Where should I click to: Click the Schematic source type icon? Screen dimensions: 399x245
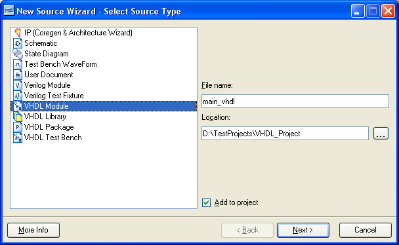point(18,43)
